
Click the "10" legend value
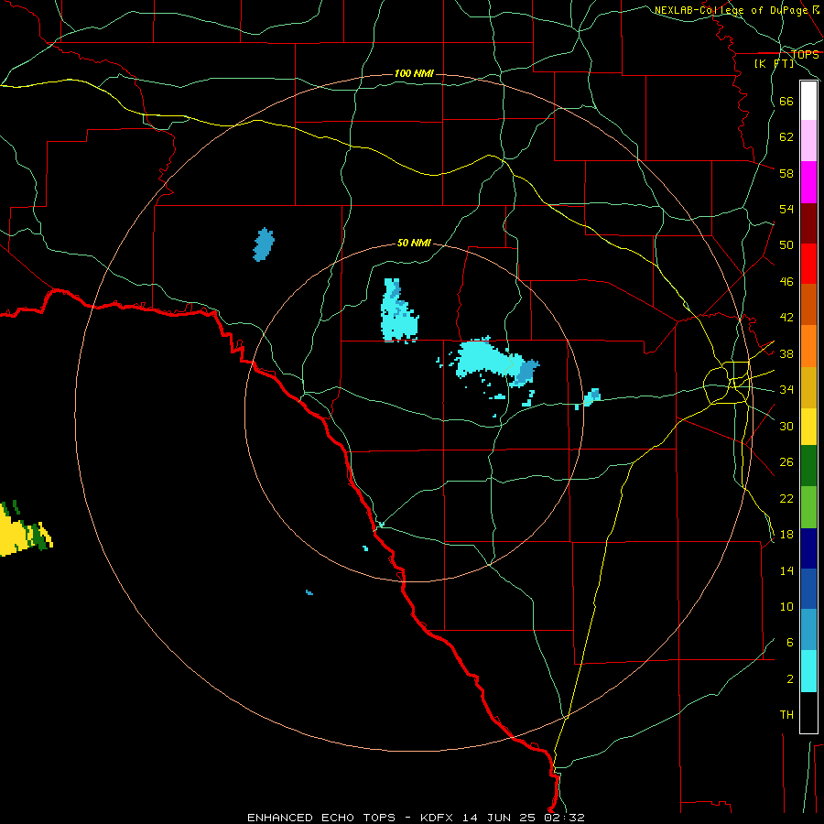pos(786,607)
